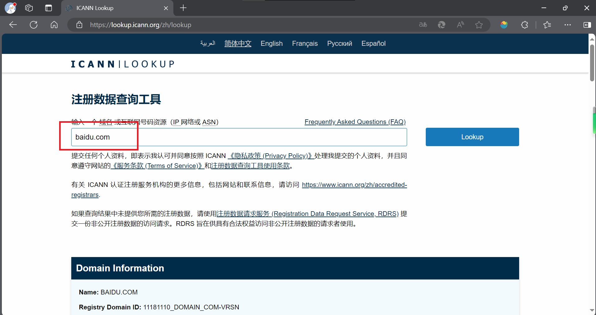Switch language to Arabic

(208, 43)
